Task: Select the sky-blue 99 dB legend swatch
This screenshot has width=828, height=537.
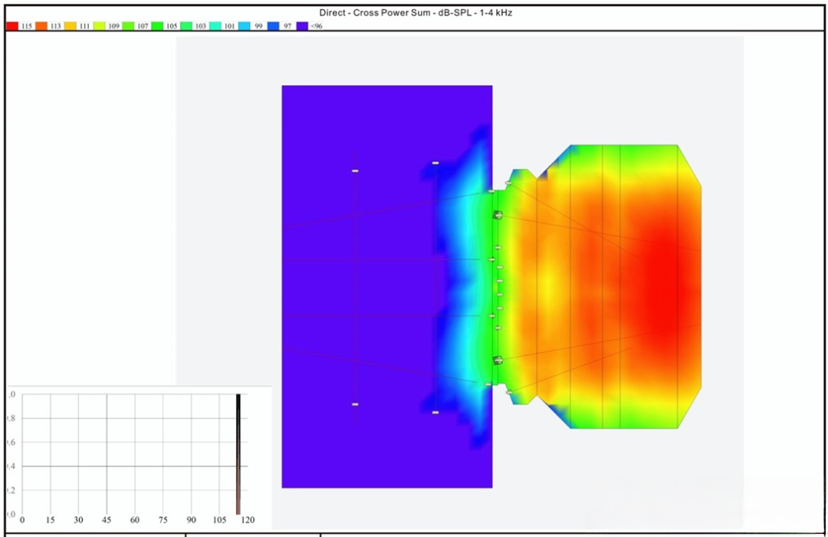Action: [245, 26]
